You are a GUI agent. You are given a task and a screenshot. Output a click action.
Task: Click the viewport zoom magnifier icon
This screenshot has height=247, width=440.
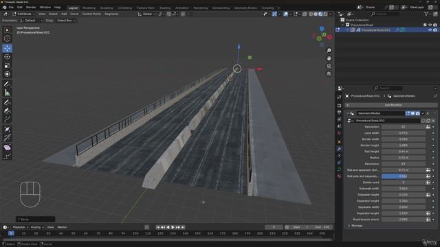click(329, 51)
